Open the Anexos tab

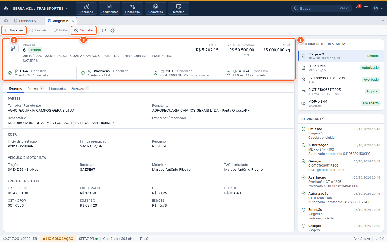click(80, 88)
